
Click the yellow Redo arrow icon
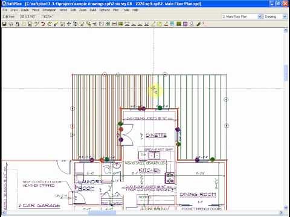pyautogui.click(x=50, y=24)
